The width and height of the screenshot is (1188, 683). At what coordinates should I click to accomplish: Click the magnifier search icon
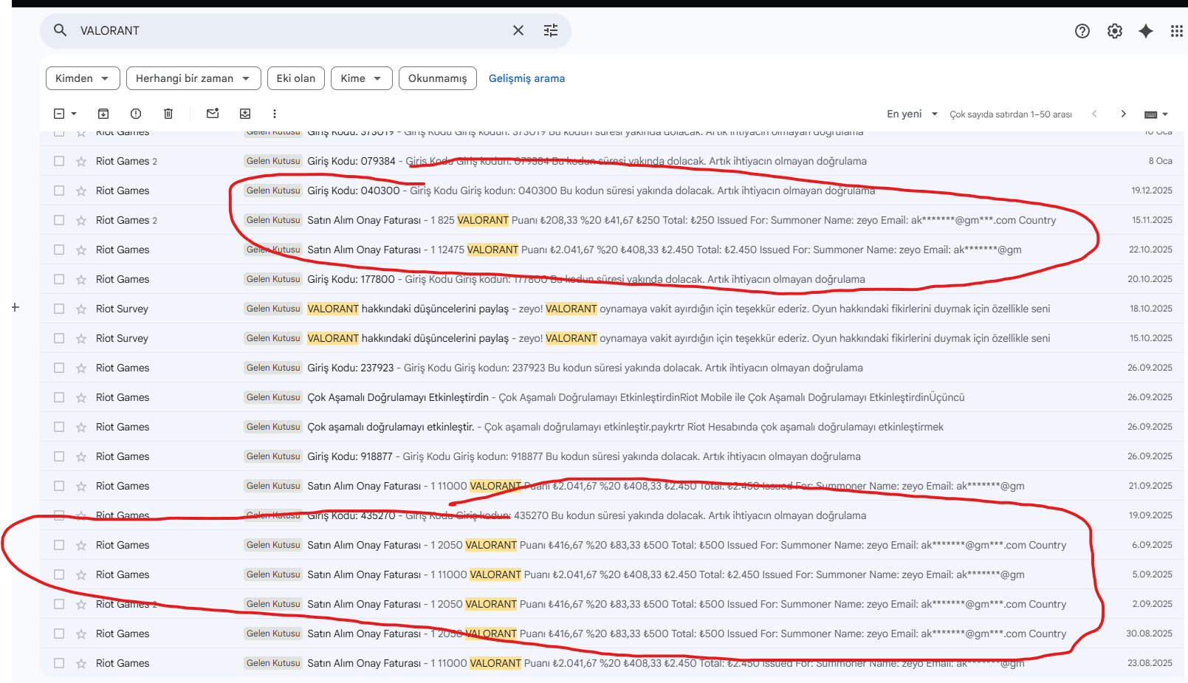tap(61, 30)
